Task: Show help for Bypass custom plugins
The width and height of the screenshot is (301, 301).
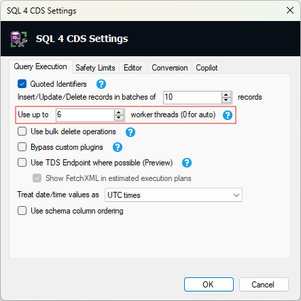Action: pyautogui.click(x=118, y=147)
